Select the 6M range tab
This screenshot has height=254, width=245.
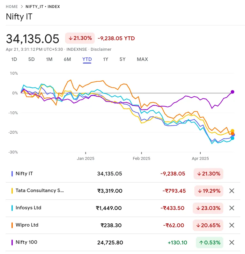[67, 59]
